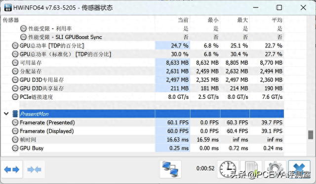Click the current value 8,633 MB
The image size is (316, 184).
pos(177,63)
